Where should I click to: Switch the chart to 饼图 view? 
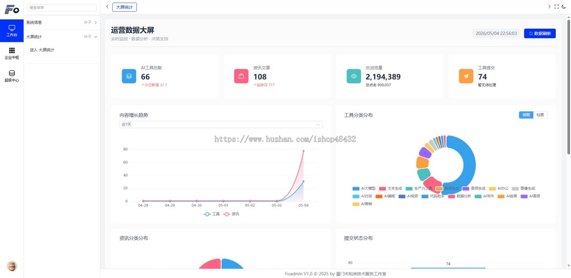(x=526, y=115)
